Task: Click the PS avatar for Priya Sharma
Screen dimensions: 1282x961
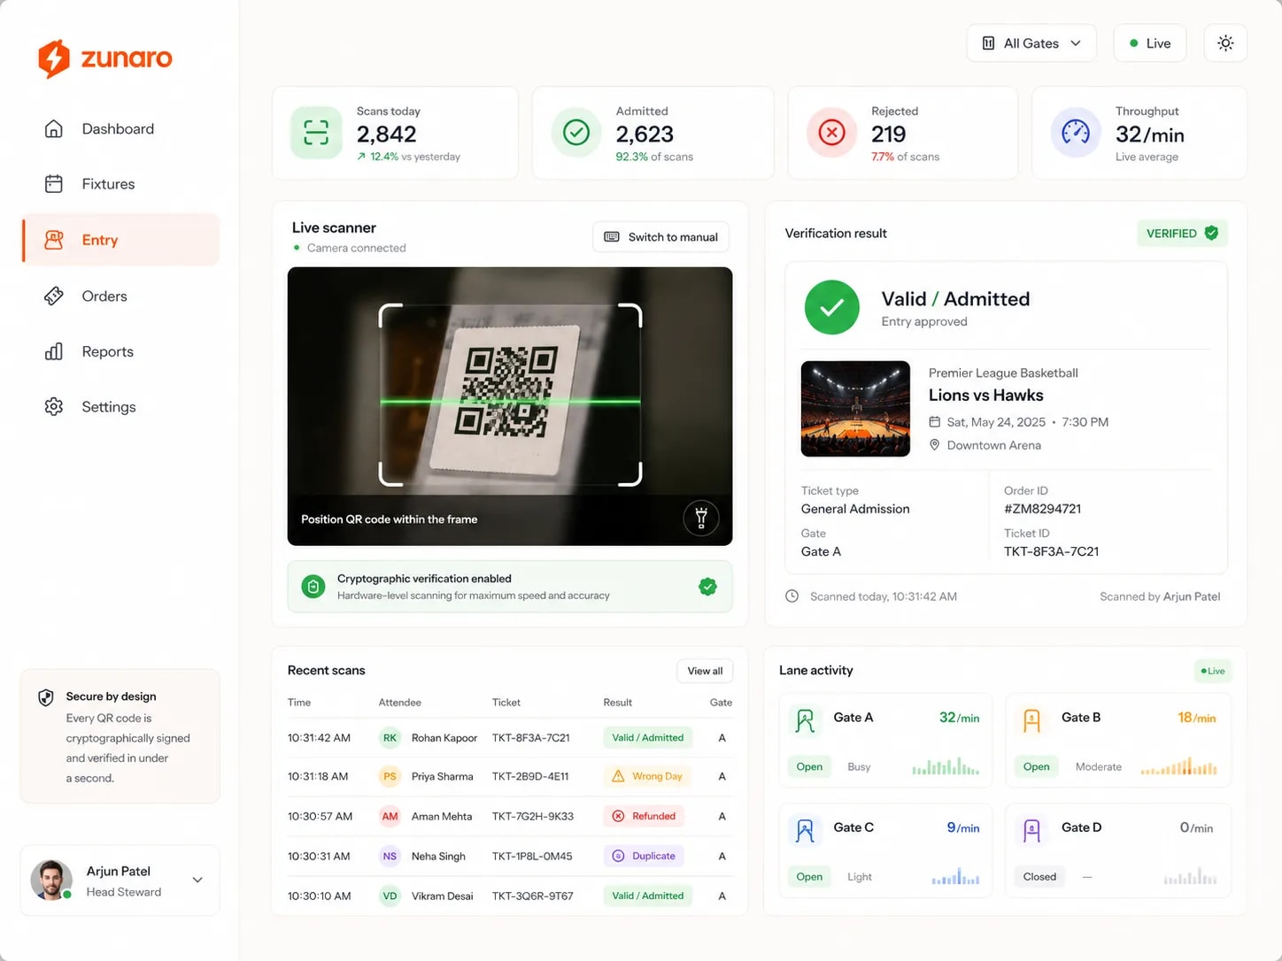Action: [390, 776]
